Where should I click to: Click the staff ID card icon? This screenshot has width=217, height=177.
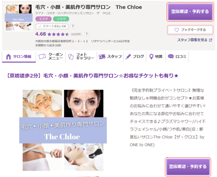tap(102, 57)
